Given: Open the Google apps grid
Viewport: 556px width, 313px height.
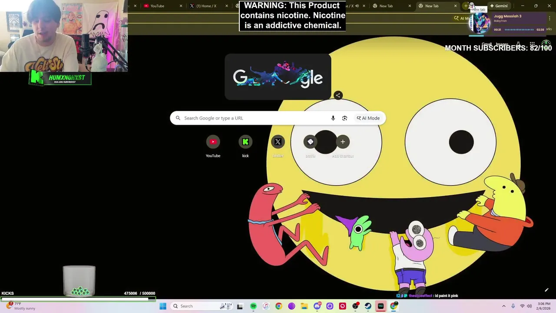Looking at the screenshot, I should pyautogui.click(x=532, y=44).
